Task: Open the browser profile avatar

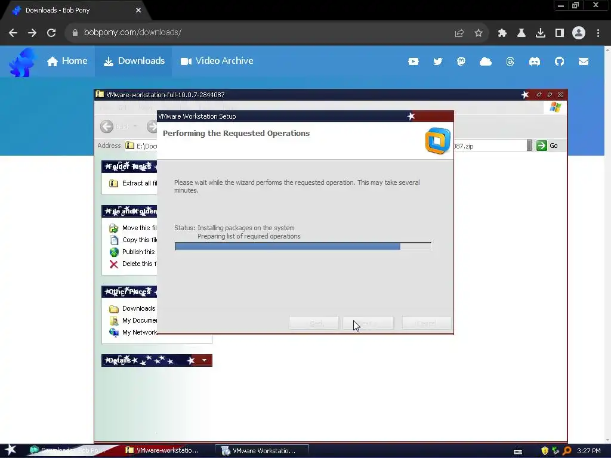Action: coord(579,33)
